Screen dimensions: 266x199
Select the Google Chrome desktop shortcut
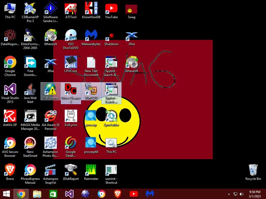pyautogui.click(x=10, y=66)
